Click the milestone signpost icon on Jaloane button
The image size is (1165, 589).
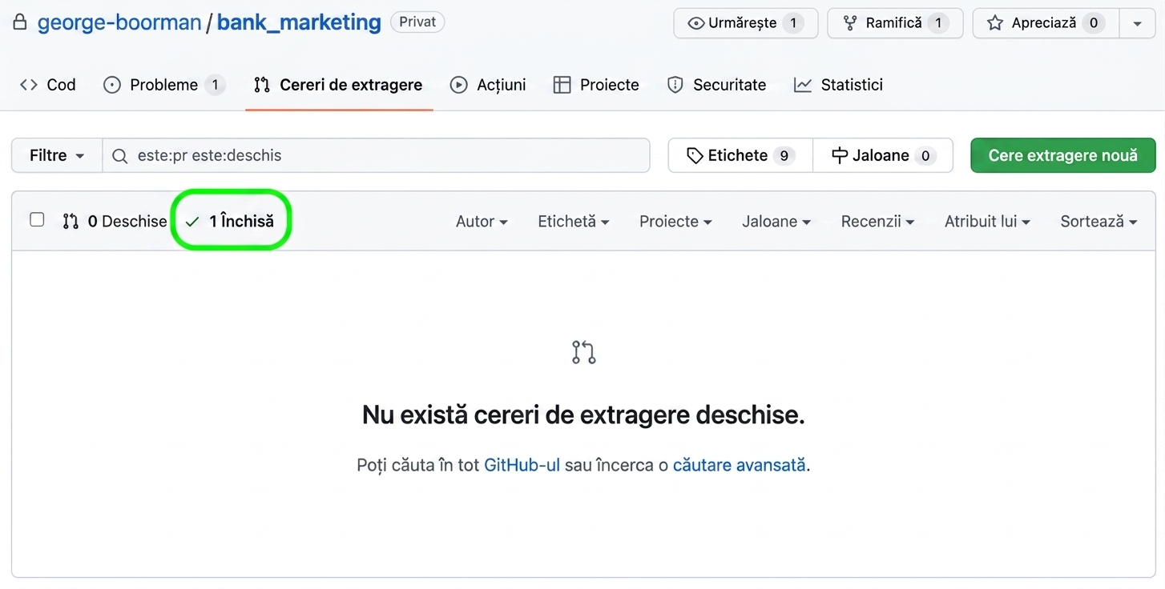(840, 155)
